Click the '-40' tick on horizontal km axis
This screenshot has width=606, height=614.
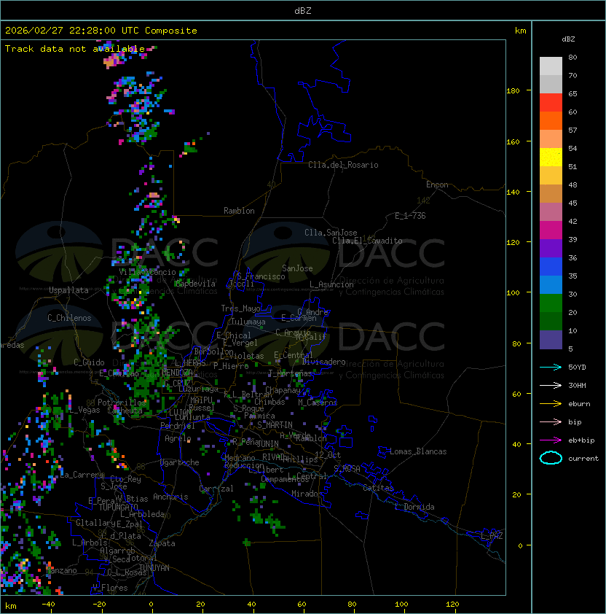click(x=49, y=605)
